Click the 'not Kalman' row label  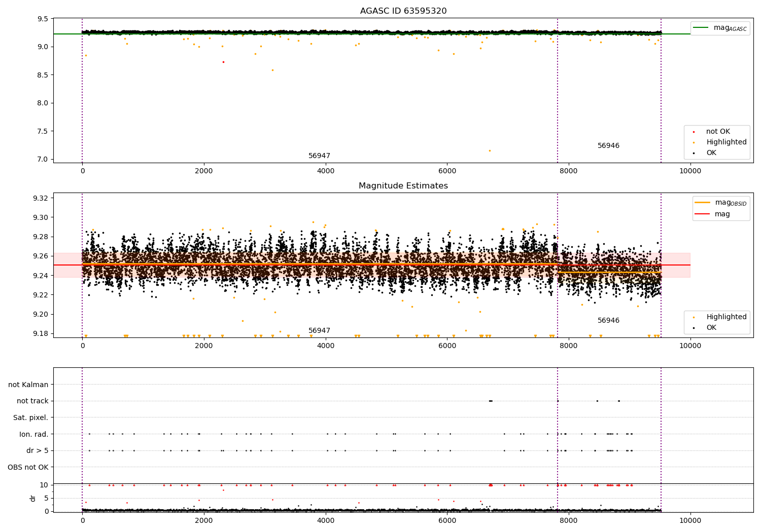[28, 385]
